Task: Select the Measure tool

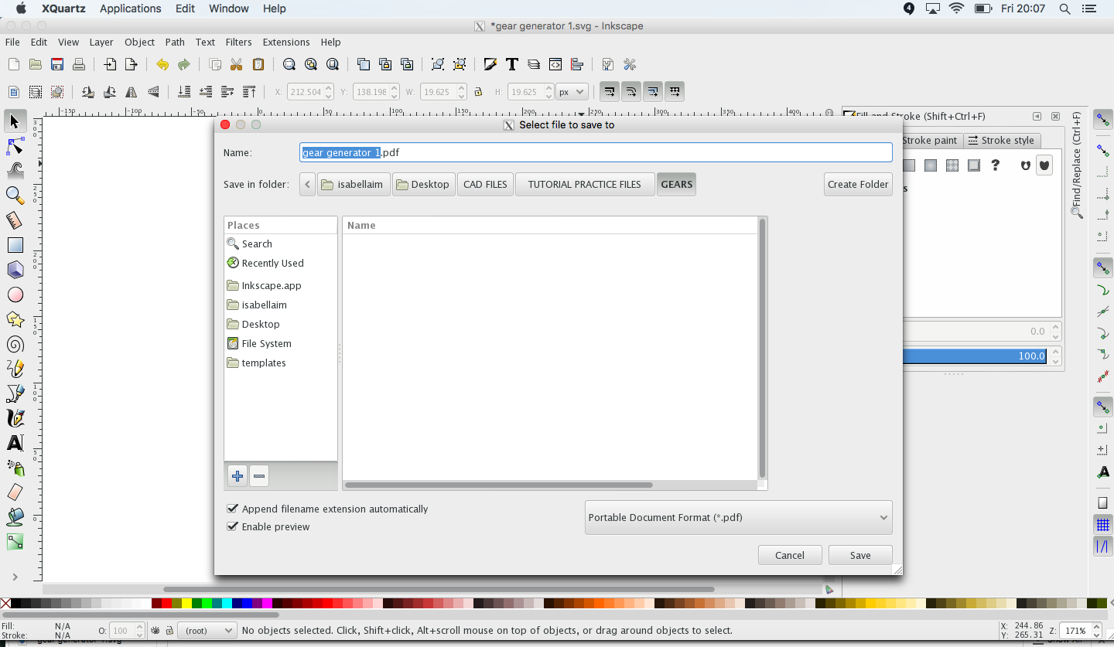Action: point(15,220)
